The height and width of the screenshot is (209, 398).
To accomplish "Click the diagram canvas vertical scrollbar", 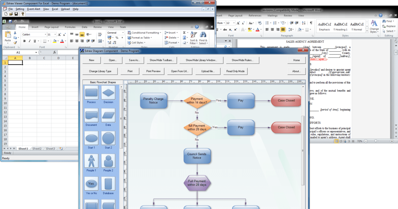I will 302,151.
